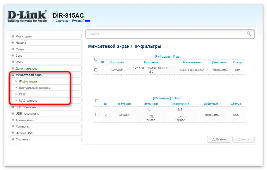Open the Русский language dropdown

click(78, 21)
